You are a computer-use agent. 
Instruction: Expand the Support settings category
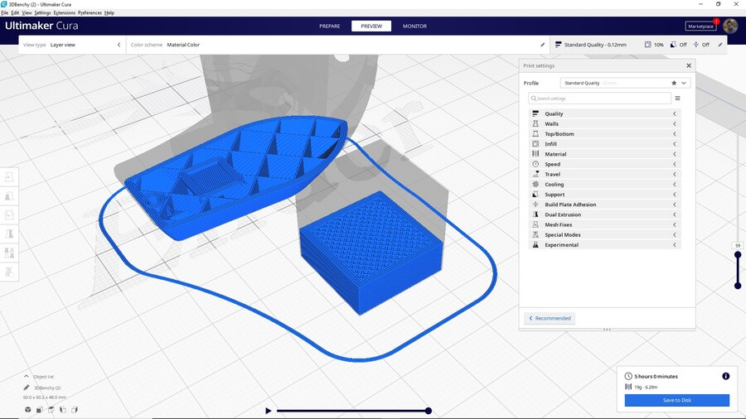(x=605, y=195)
